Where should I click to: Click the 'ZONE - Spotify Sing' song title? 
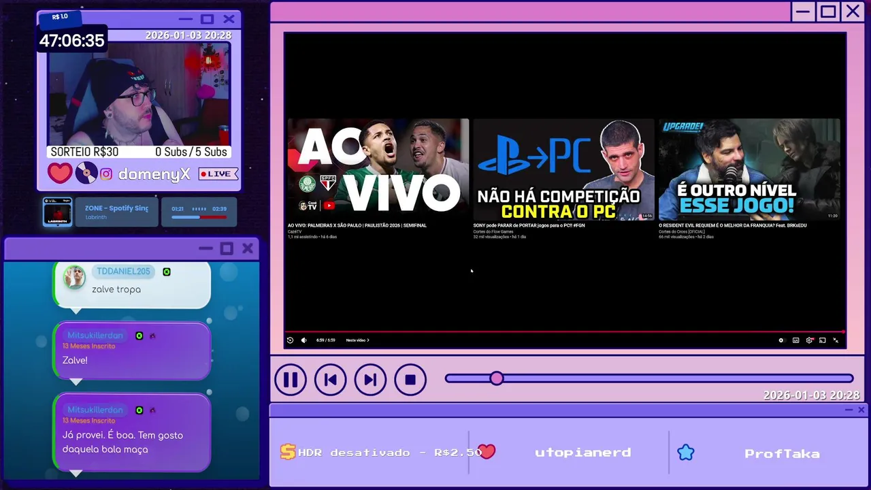pyautogui.click(x=116, y=208)
